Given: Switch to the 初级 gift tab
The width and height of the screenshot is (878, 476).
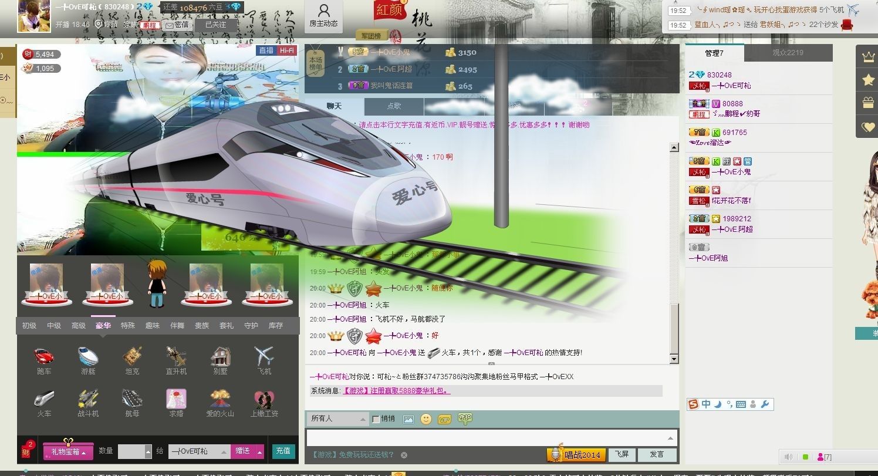Looking at the screenshot, I should coord(29,325).
